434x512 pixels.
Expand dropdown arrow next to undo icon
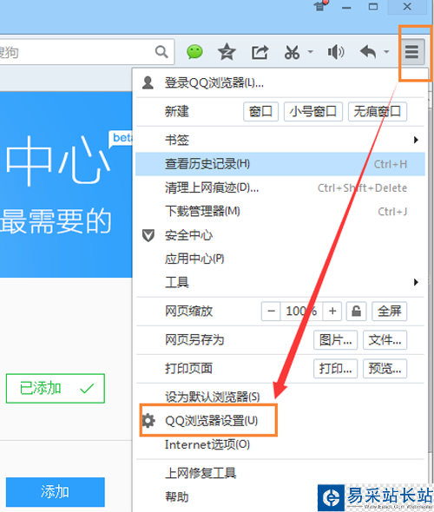(x=386, y=51)
